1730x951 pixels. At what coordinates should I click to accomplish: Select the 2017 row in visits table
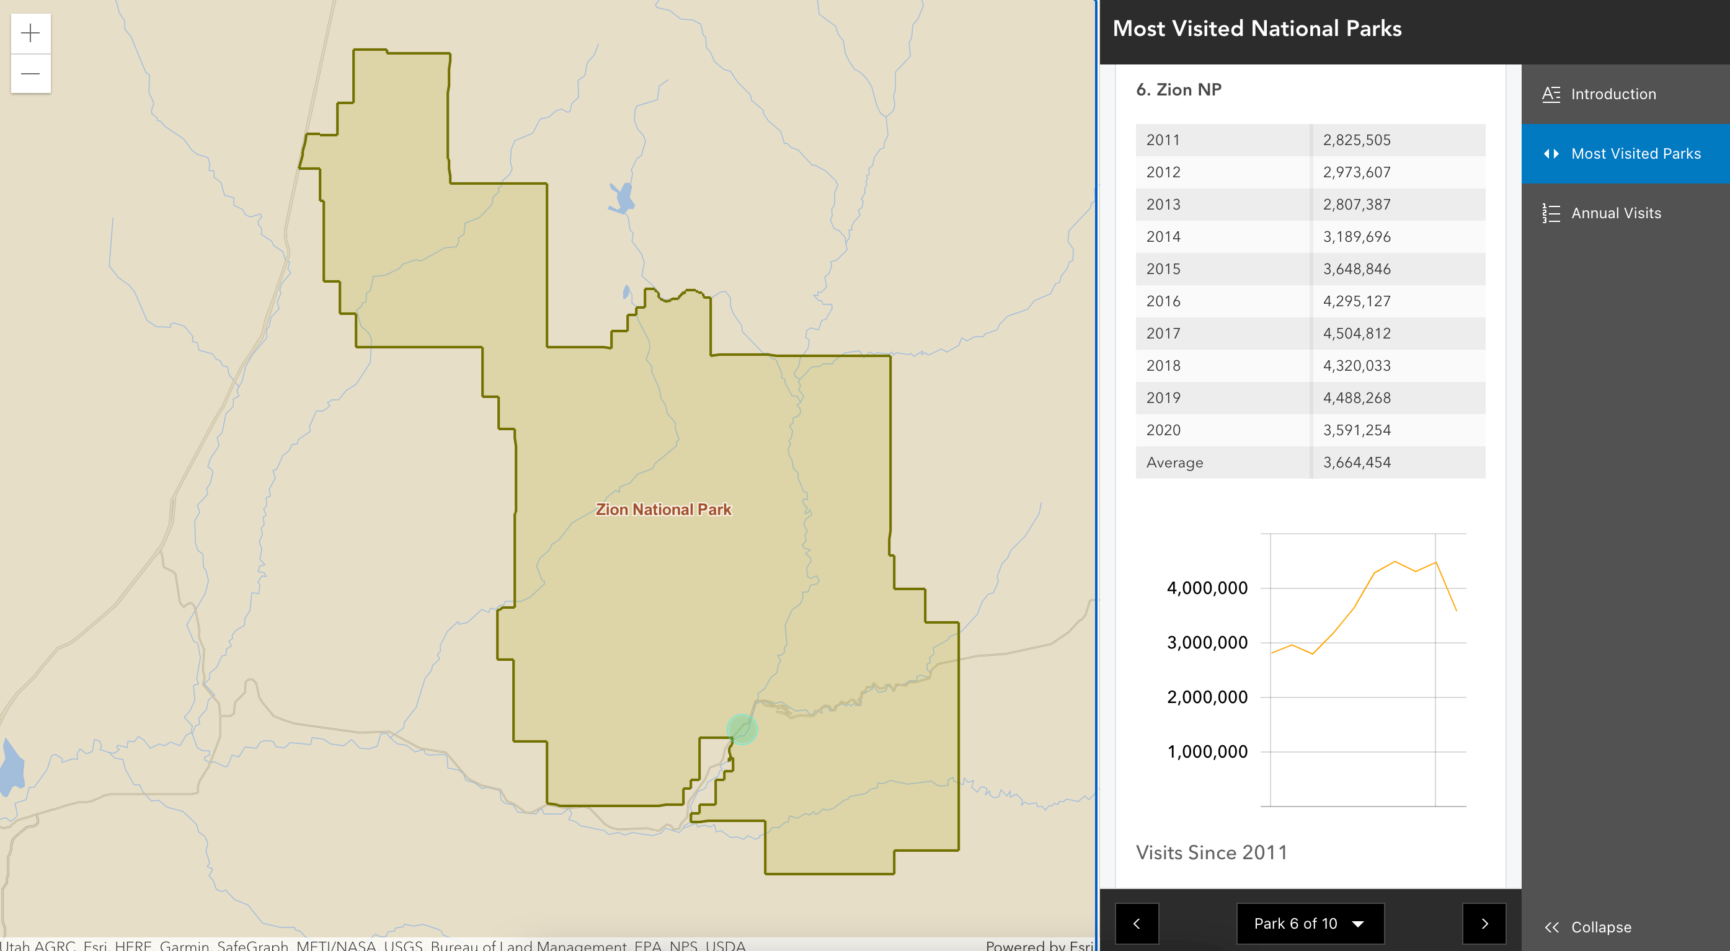(1310, 333)
